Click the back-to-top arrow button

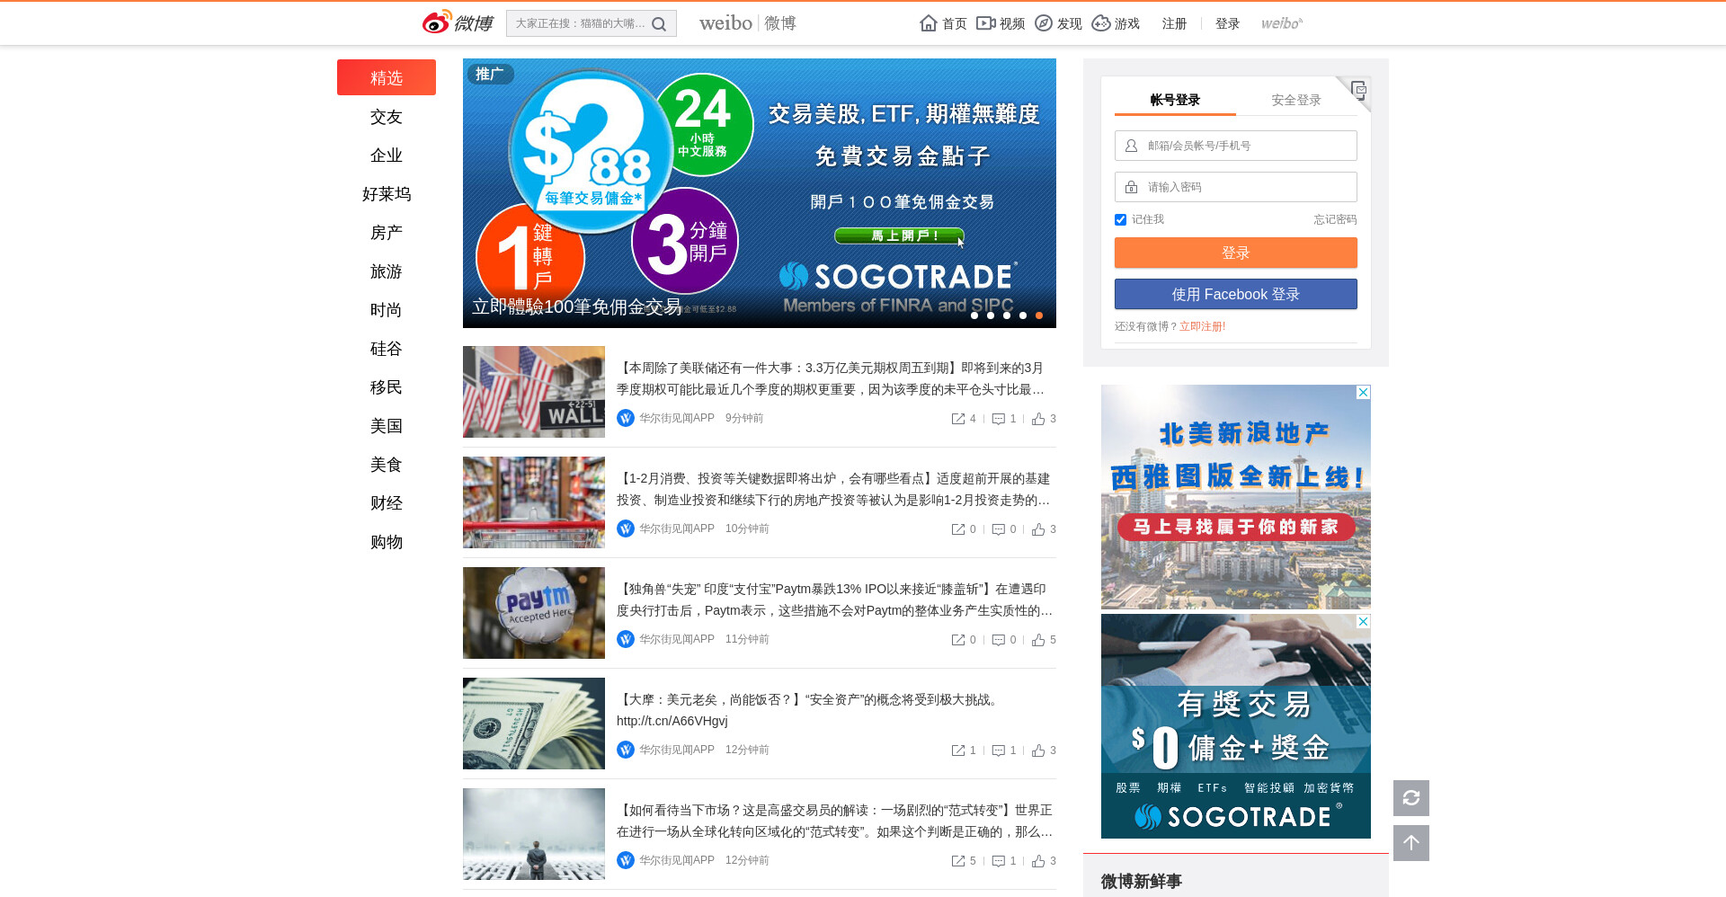[1411, 843]
